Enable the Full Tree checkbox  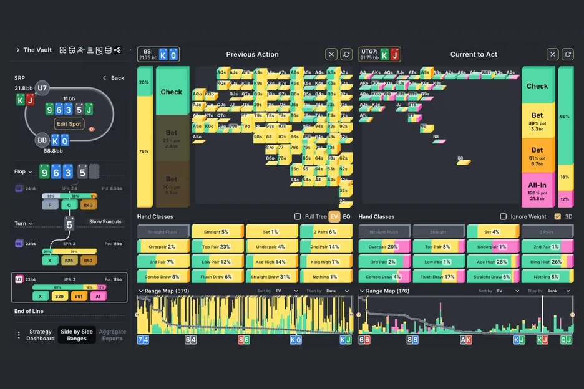click(298, 217)
